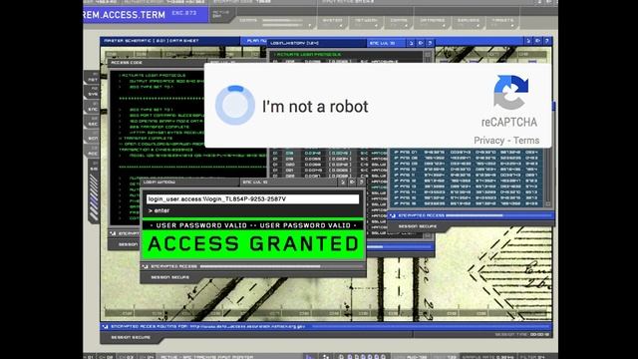
Task: Adjust the slider next to the Active Day tab
Action: pos(282,21)
